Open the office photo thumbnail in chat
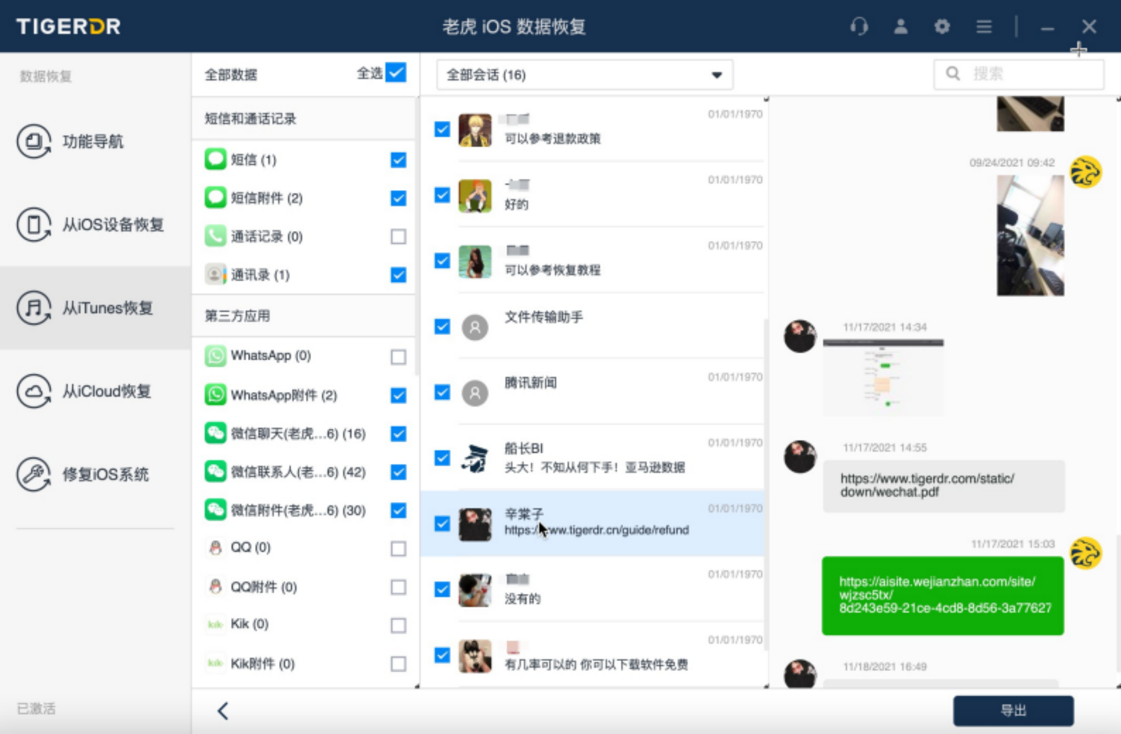The width and height of the screenshot is (1121, 734). (1030, 235)
